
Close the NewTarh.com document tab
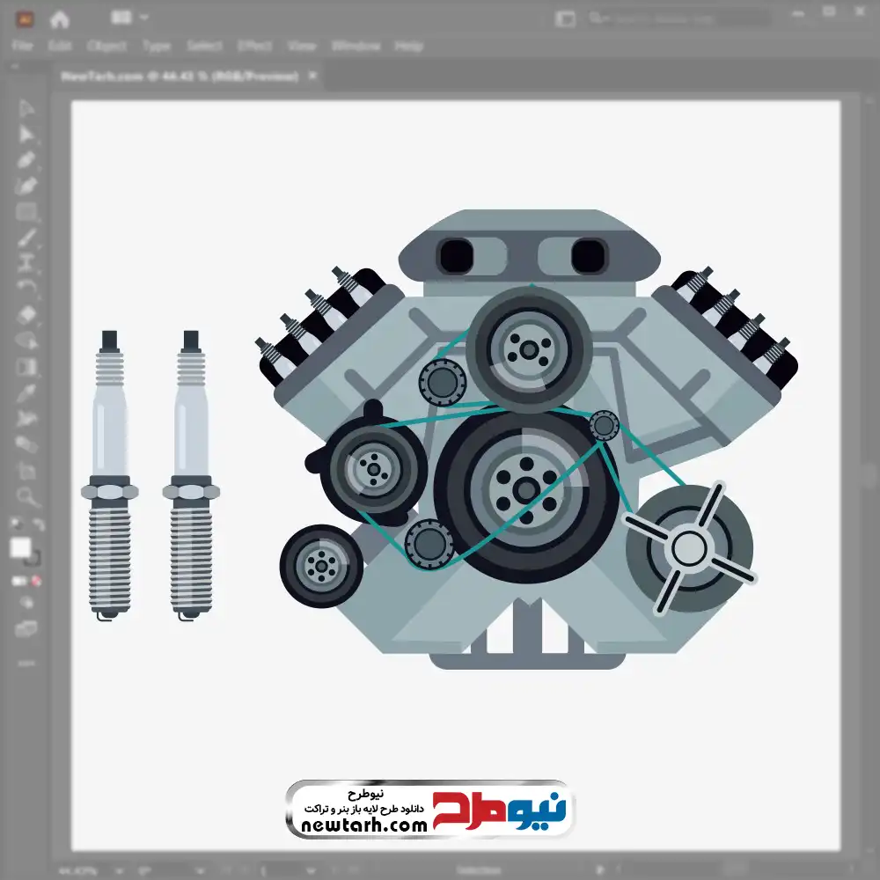pos(312,77)
